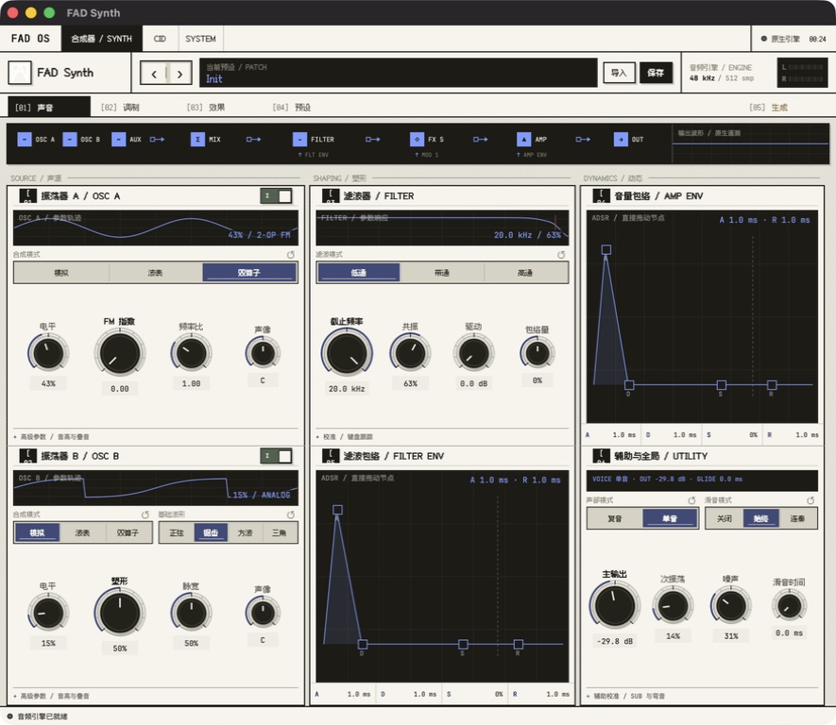The image size is (836, 725).
Task: Click the OSC B node in signal chain
Action: coord(81,140)
